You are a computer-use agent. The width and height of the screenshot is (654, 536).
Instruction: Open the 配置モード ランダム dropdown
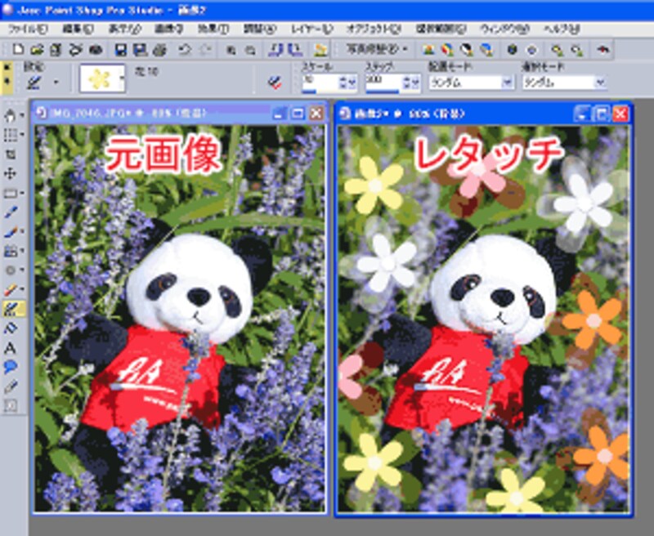507,83
